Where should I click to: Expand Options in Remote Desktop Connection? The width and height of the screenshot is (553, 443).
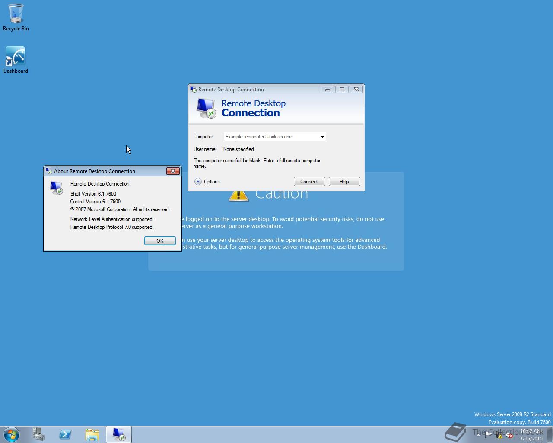coord(207,182)
